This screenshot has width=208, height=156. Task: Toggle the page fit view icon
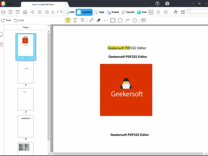pos(151,12)
